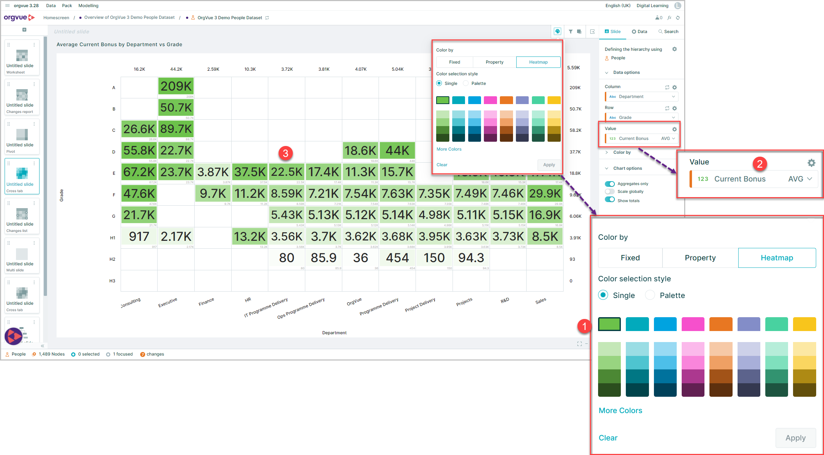The image size is (824, 455).
Task: Toggle the Aggregates only switch
Action: tap(609, 184)
